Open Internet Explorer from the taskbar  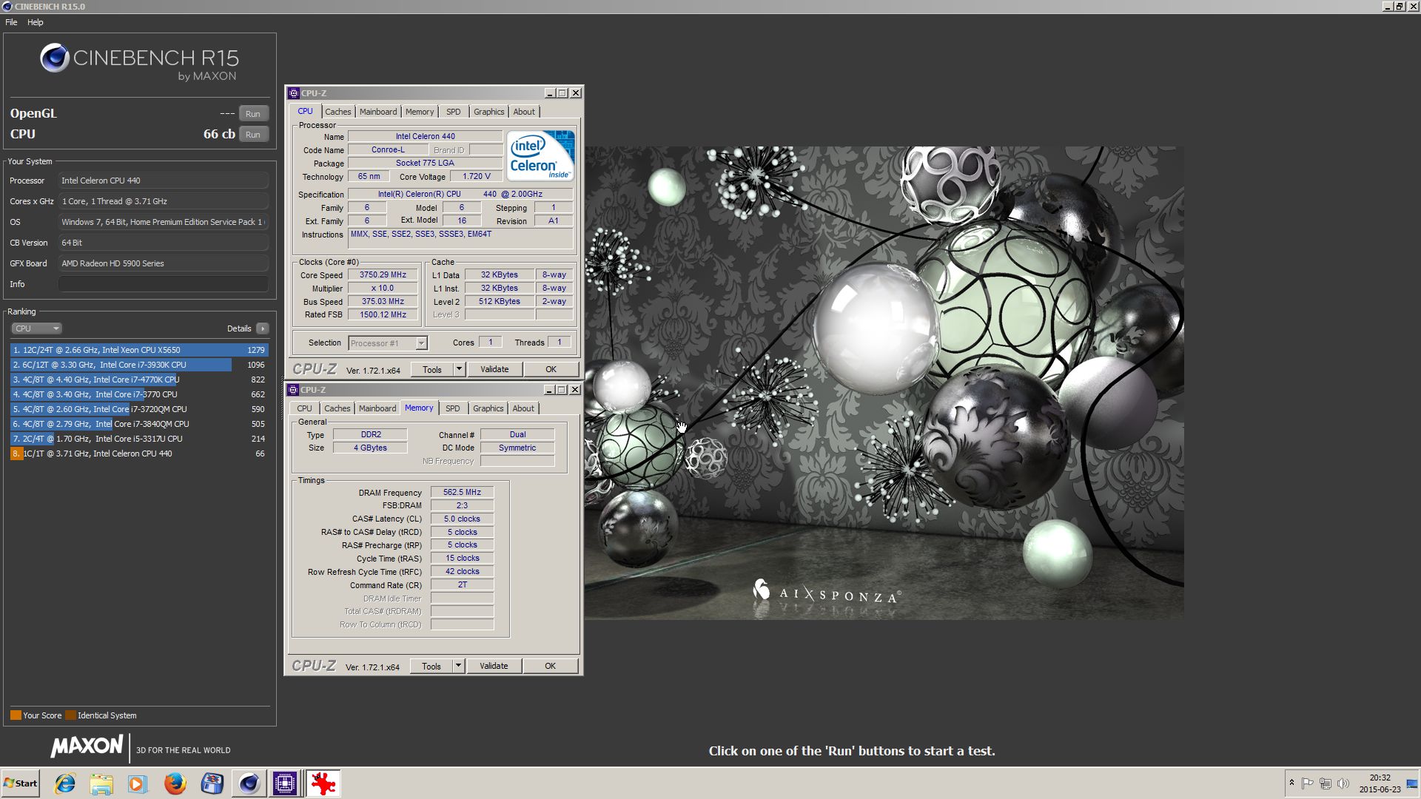pos(65,783)
